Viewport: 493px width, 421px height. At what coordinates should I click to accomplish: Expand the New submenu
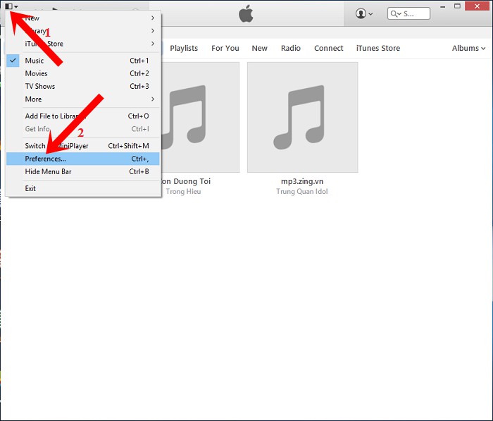point(83,18)
